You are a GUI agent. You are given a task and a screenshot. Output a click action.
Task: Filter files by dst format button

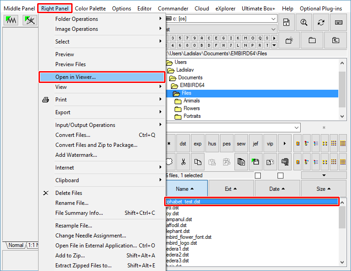(183, 144)
